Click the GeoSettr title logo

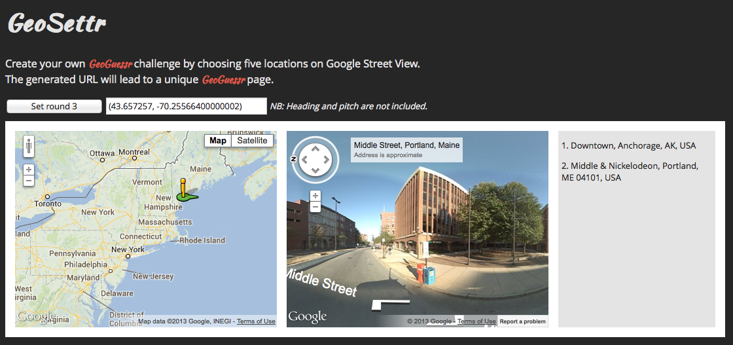[56, 23]
